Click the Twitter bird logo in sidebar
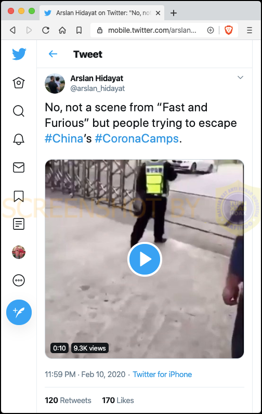The height and width of the screenshot is (414, 262). point(19,54)
